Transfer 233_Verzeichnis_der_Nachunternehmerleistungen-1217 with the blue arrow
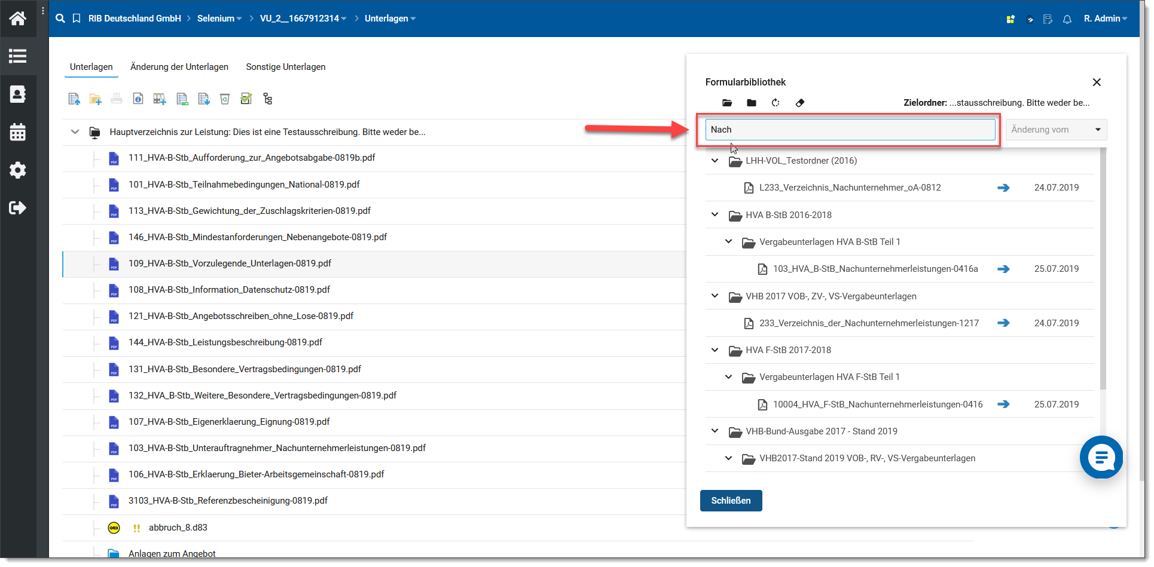1154x567 pixels. [x=1003, y=323]
